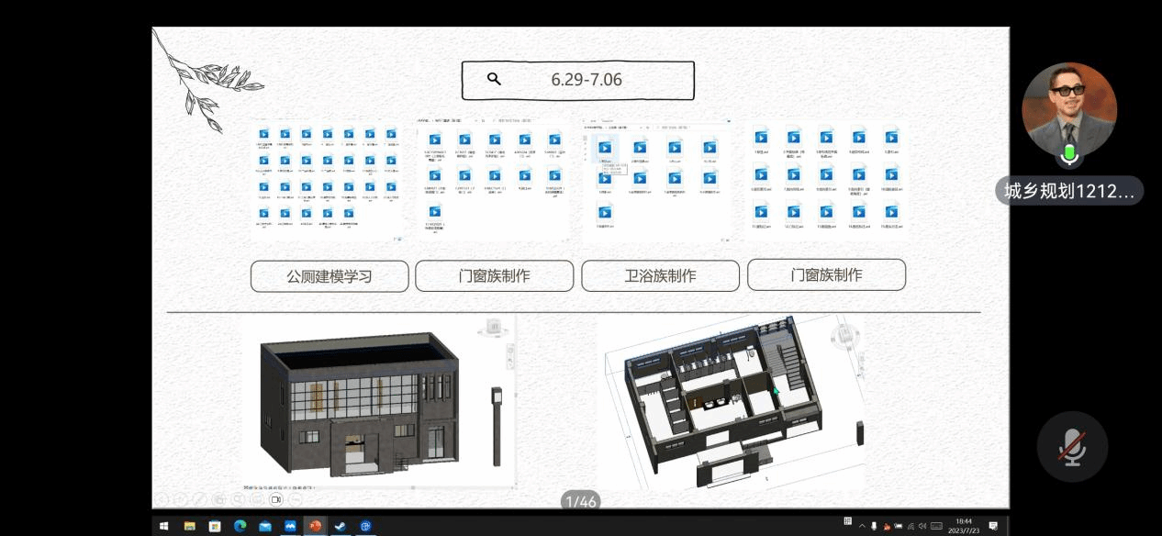Expand the hidden system tray icons chevron

point(862,526)
